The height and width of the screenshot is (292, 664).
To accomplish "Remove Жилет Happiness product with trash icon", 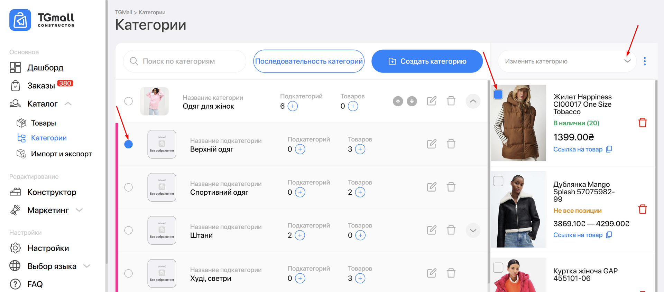I will (642, 123).
